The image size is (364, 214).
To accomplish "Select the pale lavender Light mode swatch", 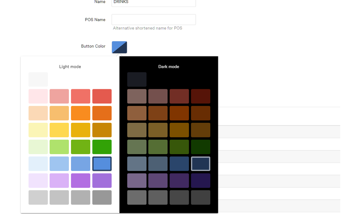I will pos(38,180).
